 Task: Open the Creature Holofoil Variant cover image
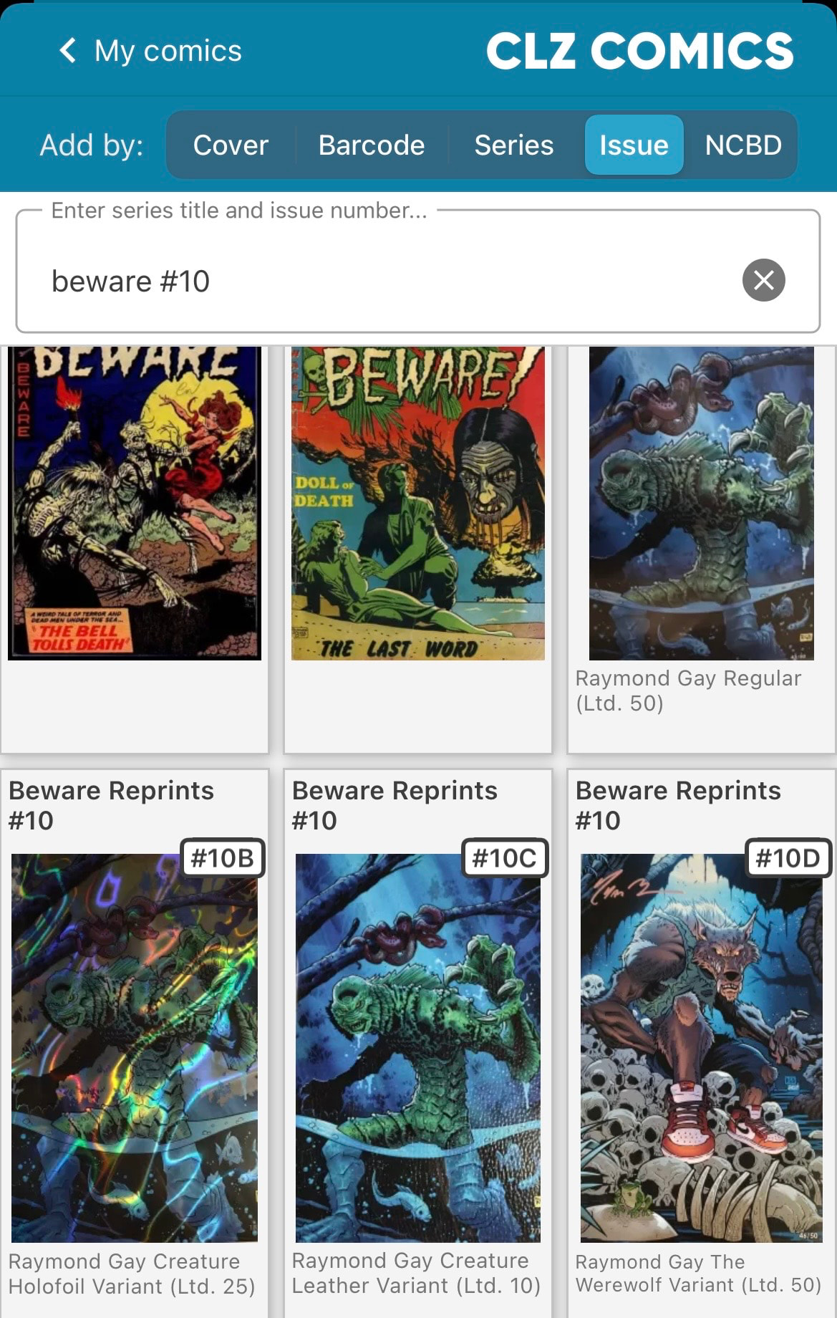(135, 1047)
